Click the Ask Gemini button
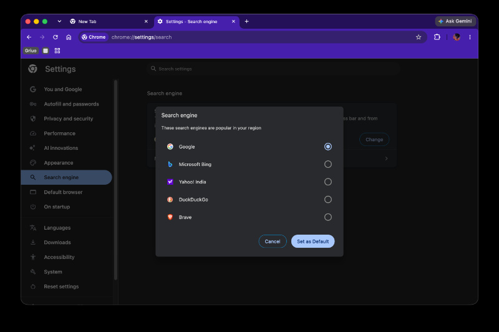The width and height of the screenshot is (499, 332). [x=455, y=21]
